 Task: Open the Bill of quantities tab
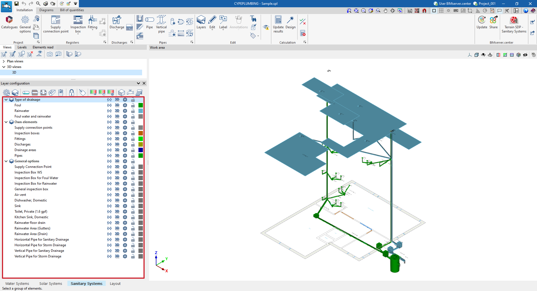[72, 10]
